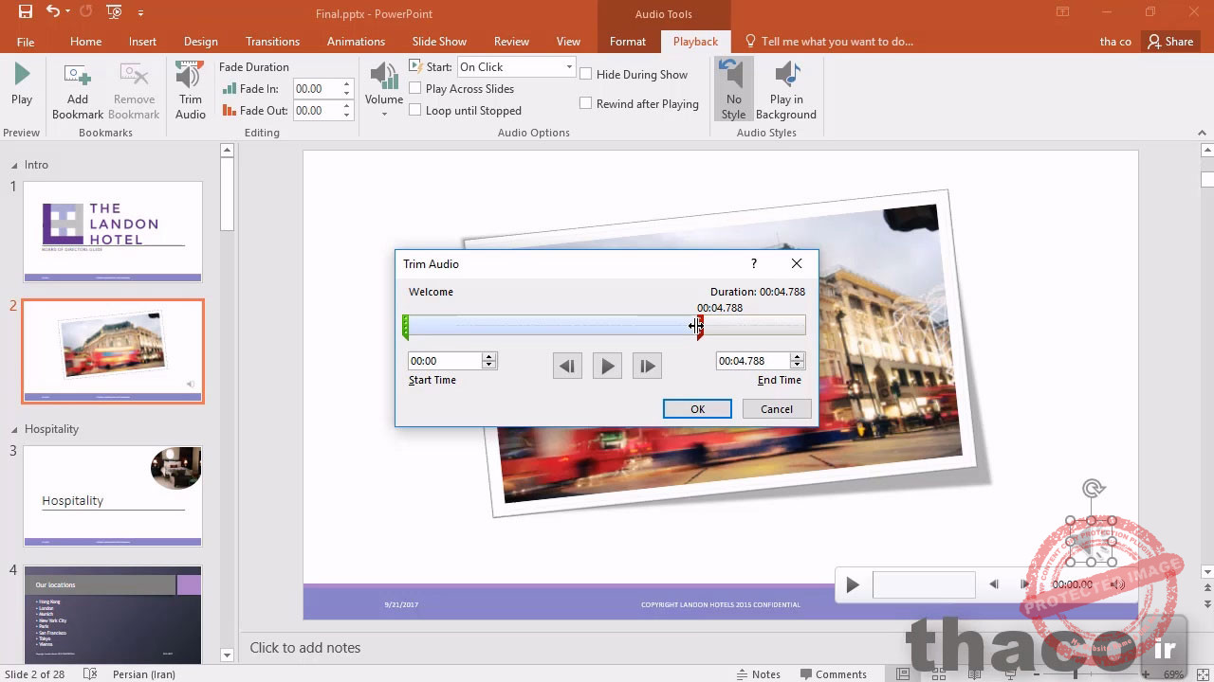Click the Start From Beginning icon in title bar
Viewport: 1214px width, 682px height.
[x=114, y=12]
